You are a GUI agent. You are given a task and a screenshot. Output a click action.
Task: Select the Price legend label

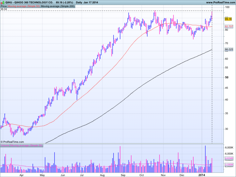point(4,6)
